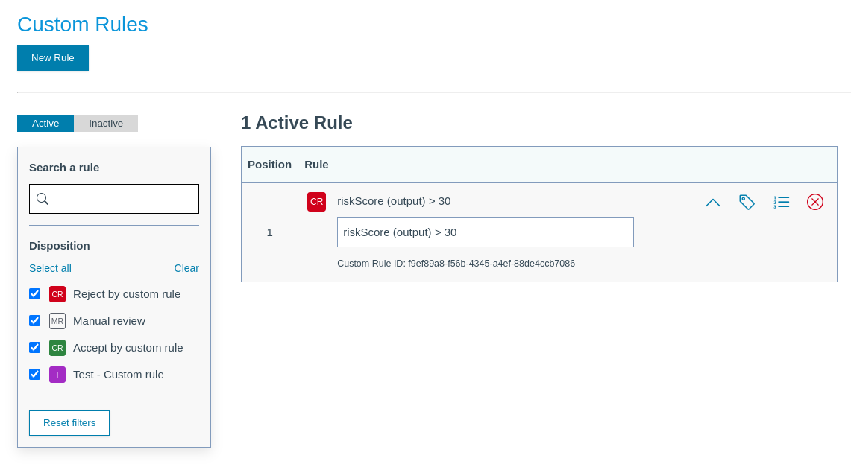851x464 pixels.
Task: Switch to the Inactive tab
Action: (106, 123)
